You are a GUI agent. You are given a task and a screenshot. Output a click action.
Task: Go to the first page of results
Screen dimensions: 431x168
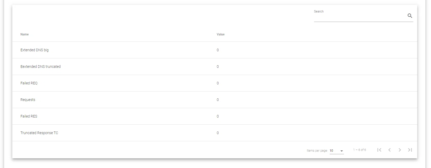(379, 150)
